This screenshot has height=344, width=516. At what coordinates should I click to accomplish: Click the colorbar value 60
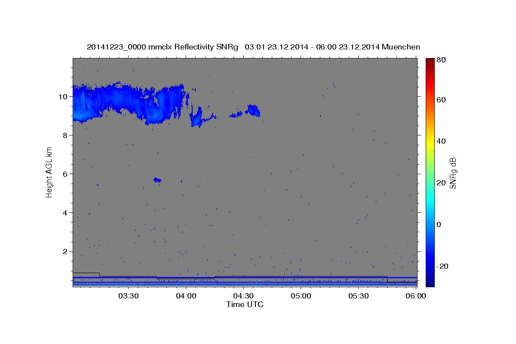[441, 100]
